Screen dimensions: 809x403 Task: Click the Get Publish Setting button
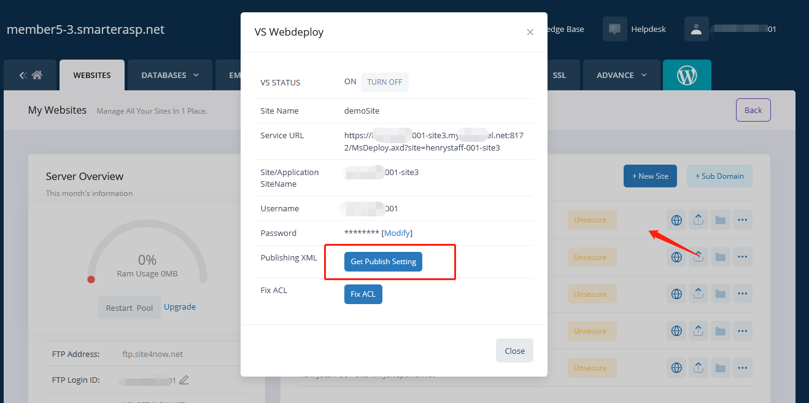point(383,262)
